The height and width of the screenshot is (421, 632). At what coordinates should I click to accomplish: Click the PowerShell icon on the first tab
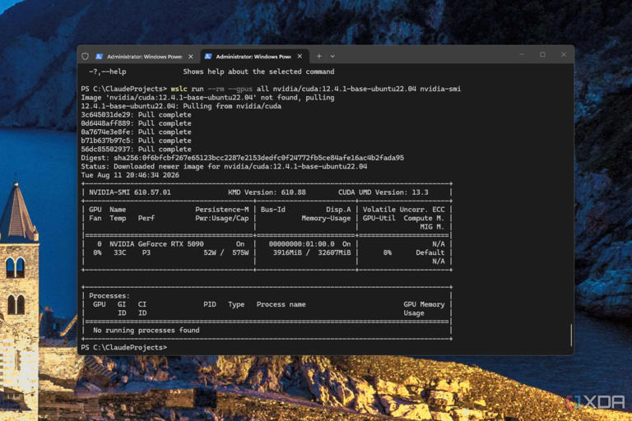tap(99, 57)
